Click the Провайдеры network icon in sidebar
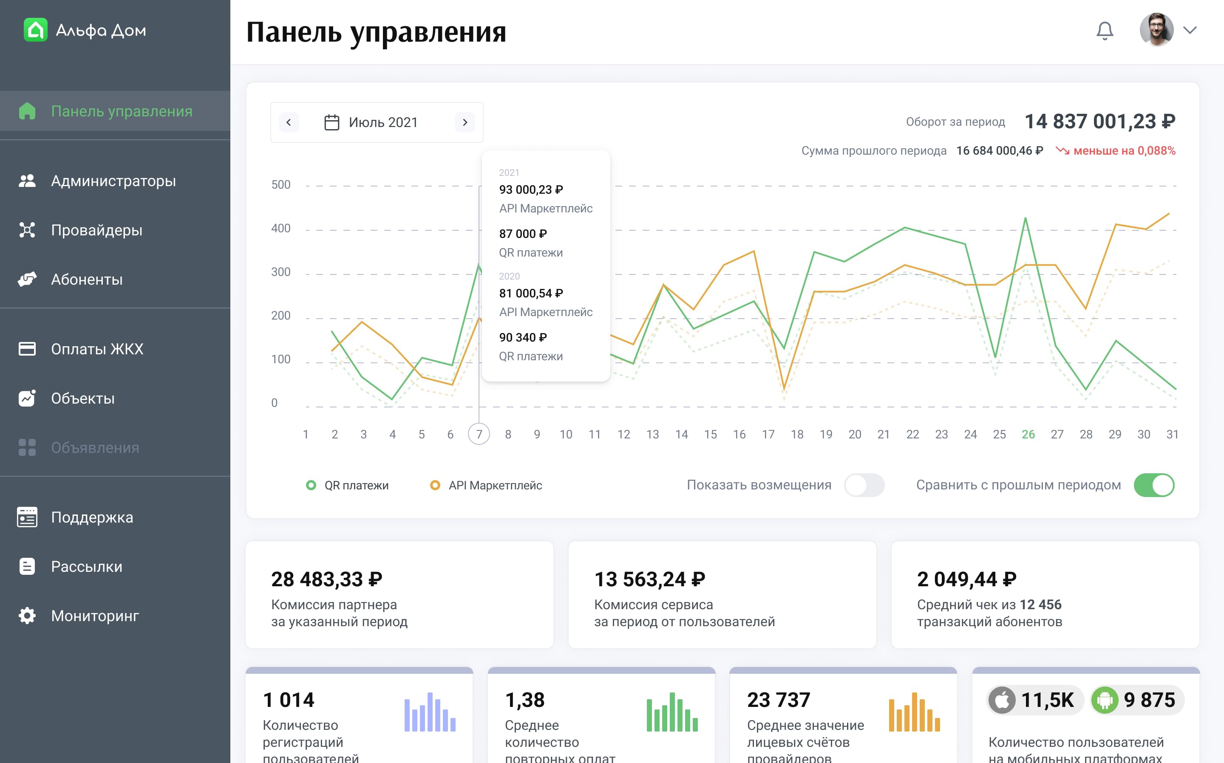Viewport: 1224px width, 763px height. point(27,230)
